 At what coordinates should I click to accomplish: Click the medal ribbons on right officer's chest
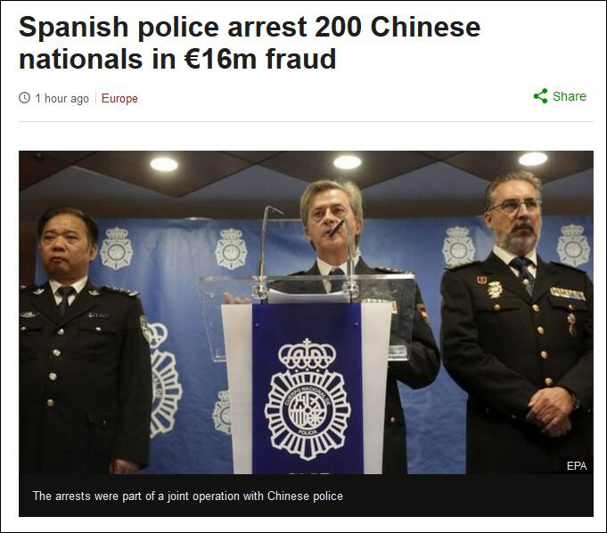tap(568, 293)
